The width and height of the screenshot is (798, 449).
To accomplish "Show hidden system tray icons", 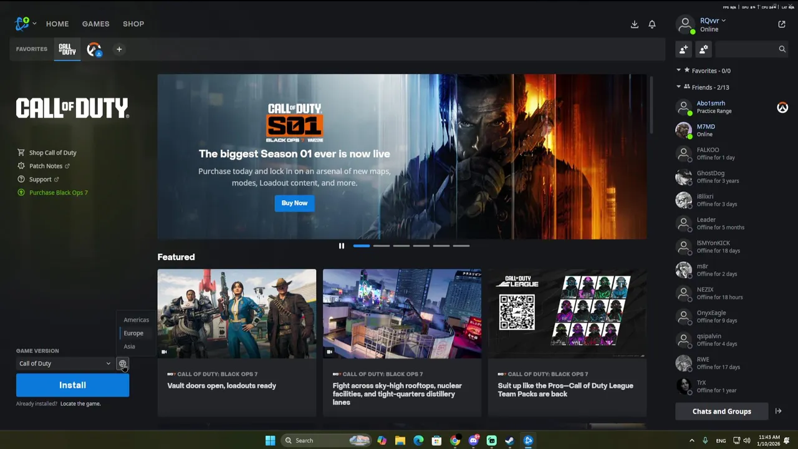I will (691, 440).
